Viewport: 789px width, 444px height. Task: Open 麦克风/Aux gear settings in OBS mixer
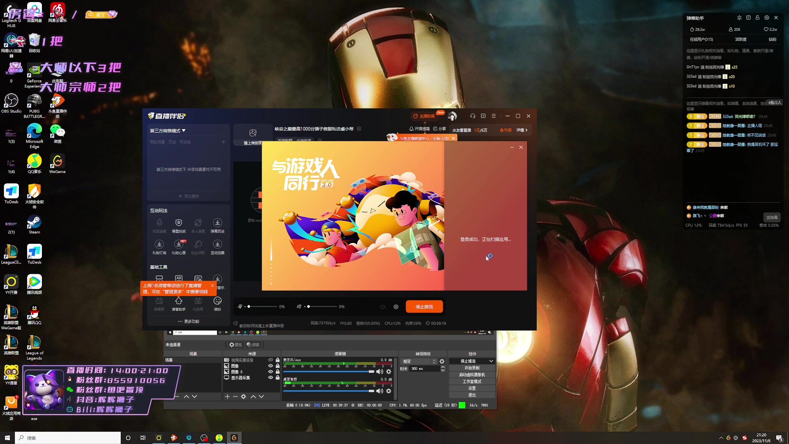(389, 372)
